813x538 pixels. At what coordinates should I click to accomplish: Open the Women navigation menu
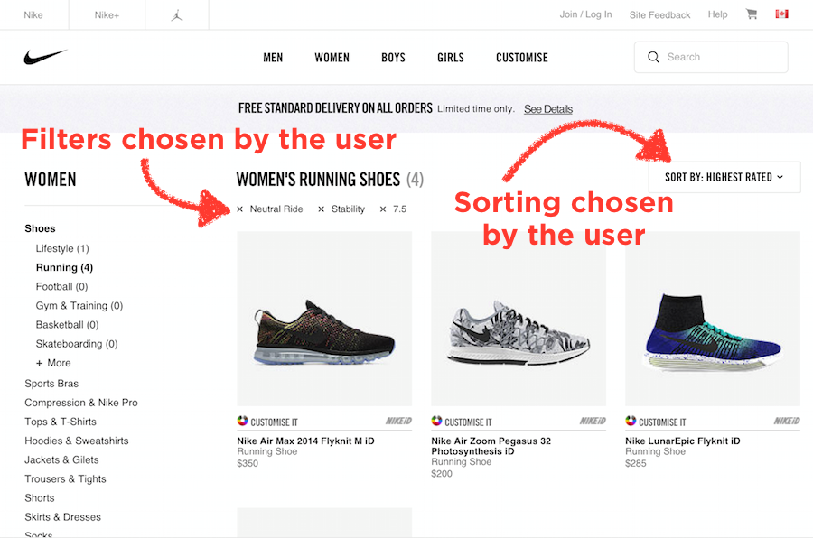[332, 58]
